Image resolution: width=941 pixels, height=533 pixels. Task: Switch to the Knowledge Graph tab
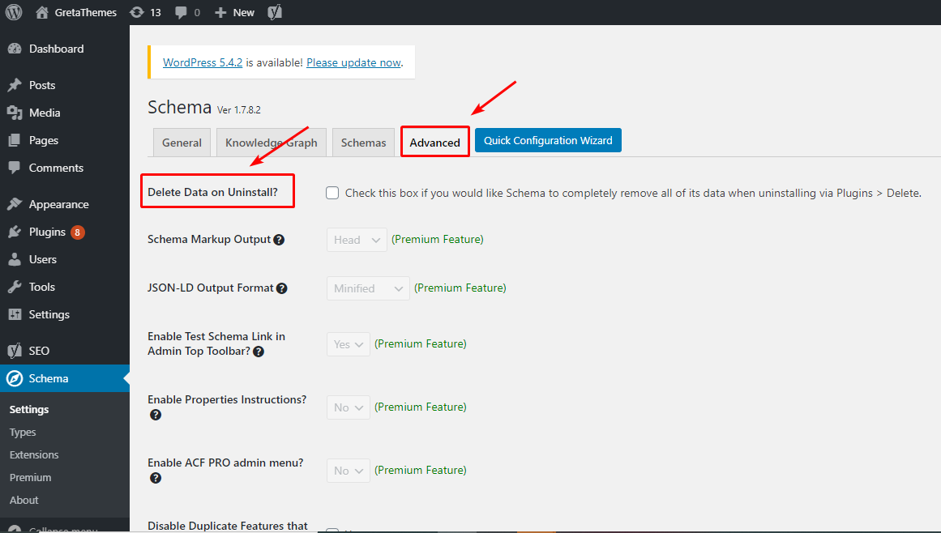[x=272, y=143]
